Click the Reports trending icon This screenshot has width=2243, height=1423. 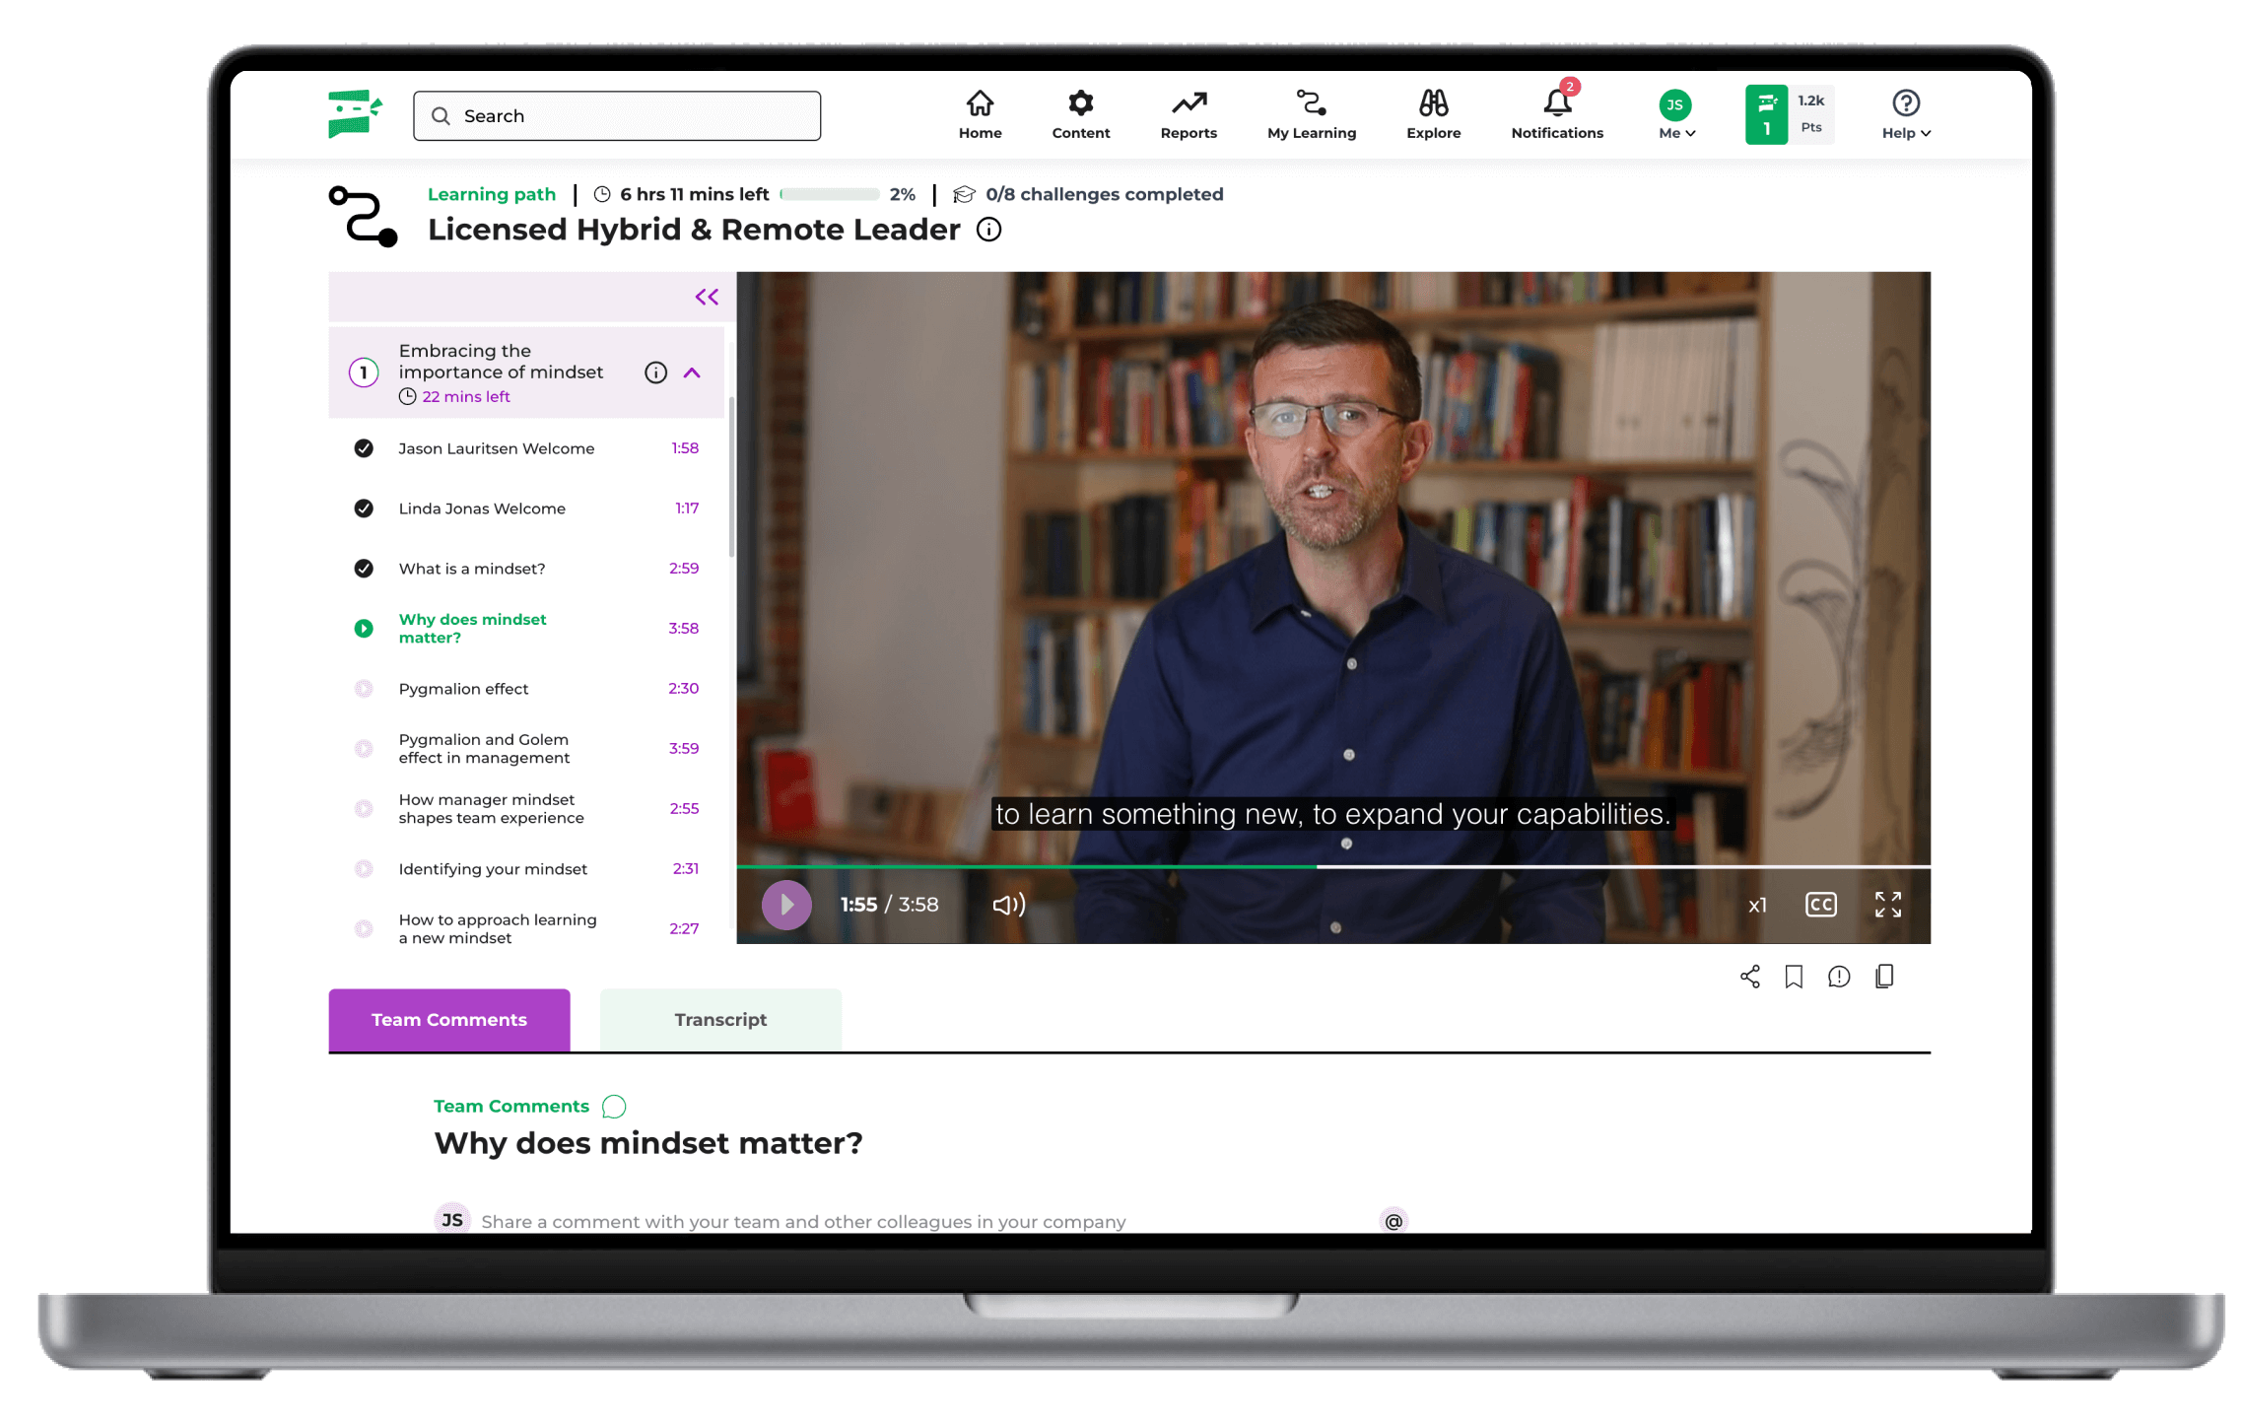(x=1189, y=102)
